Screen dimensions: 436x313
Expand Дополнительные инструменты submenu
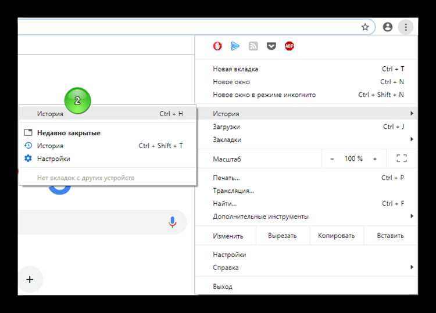tap(306, 217)
